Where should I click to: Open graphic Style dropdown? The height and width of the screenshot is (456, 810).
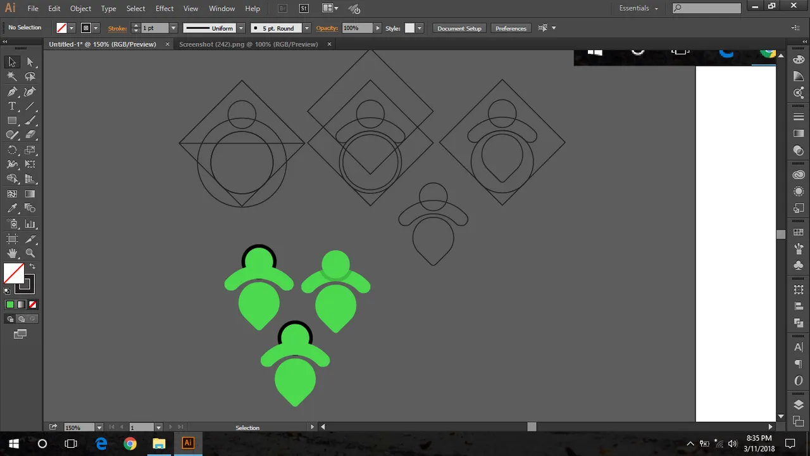point(420,28)
